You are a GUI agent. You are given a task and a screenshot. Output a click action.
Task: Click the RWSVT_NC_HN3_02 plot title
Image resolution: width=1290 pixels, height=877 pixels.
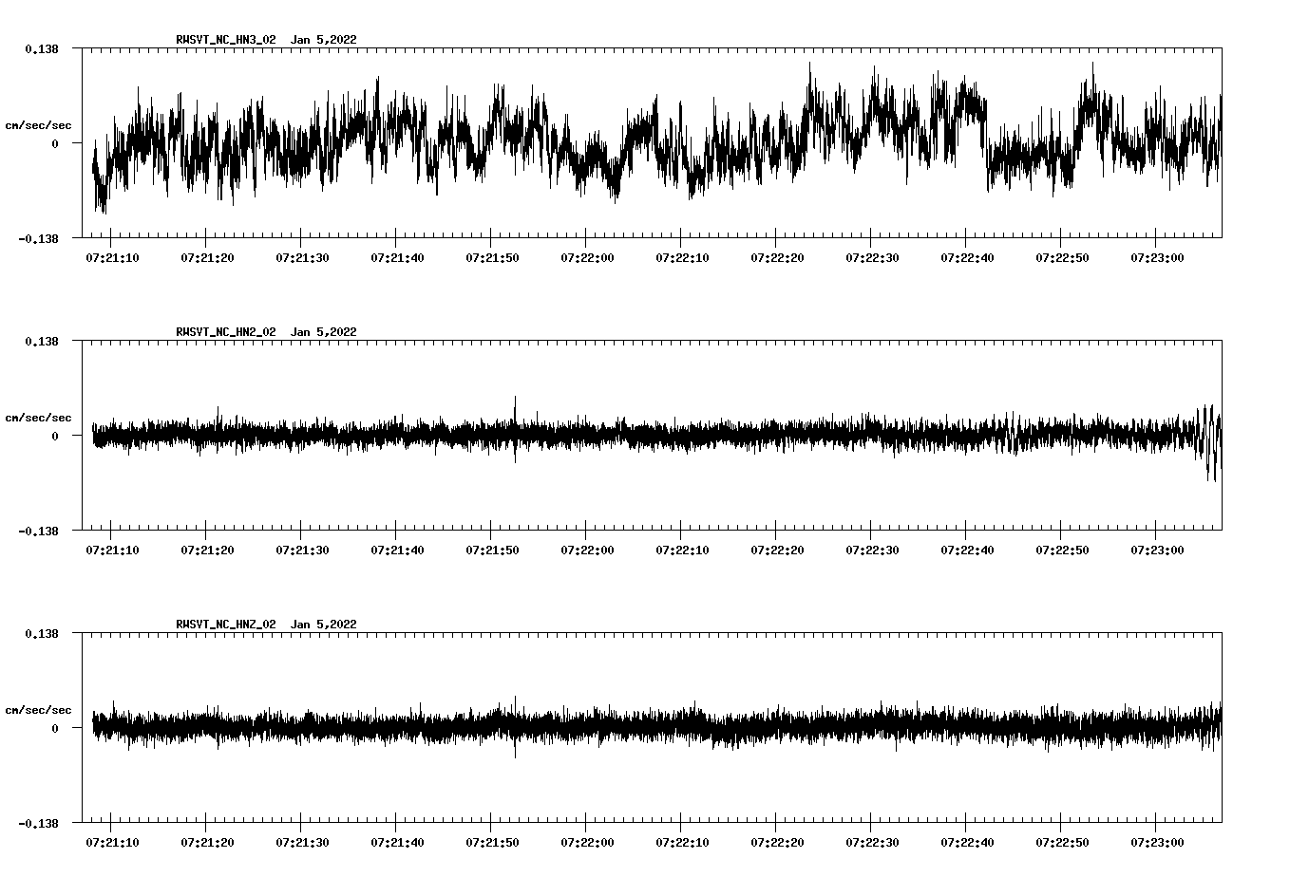click(266, 40)
